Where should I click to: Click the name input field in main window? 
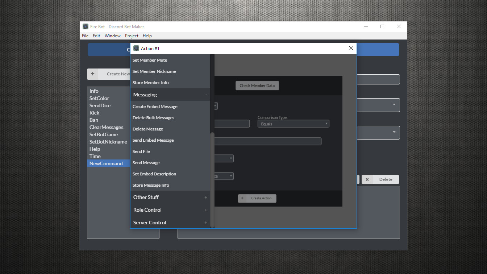coord(378,79)
